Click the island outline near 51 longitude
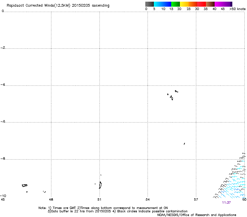 point(100,185)
